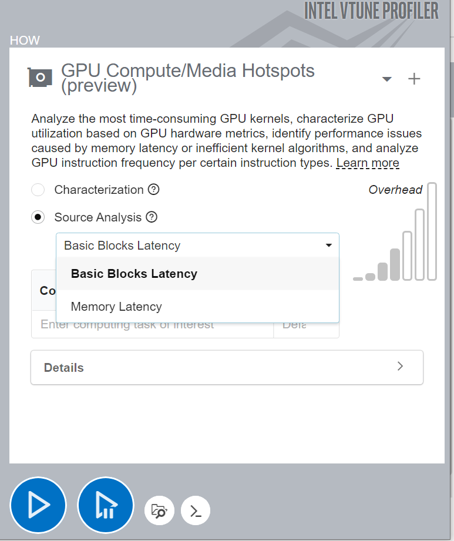Click the GPU card icon beside the title

coord(41,78)
